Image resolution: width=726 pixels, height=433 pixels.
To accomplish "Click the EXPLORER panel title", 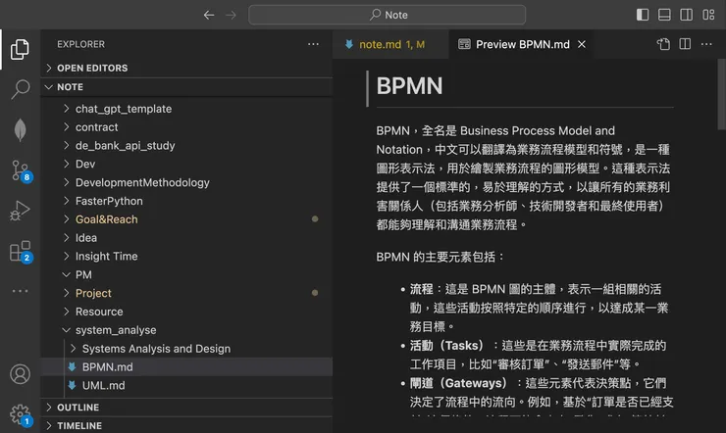I will coord(81,44).
